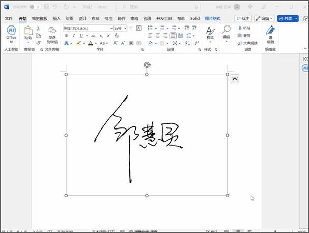Toggle AutoSave switch in title bar
The height and width of the screenshot is (233, 309).
click(35, 7)
